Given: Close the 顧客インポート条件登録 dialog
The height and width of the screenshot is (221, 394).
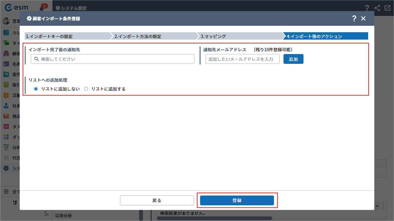Looking at the screenshot, I should click(x=363, y=18).
